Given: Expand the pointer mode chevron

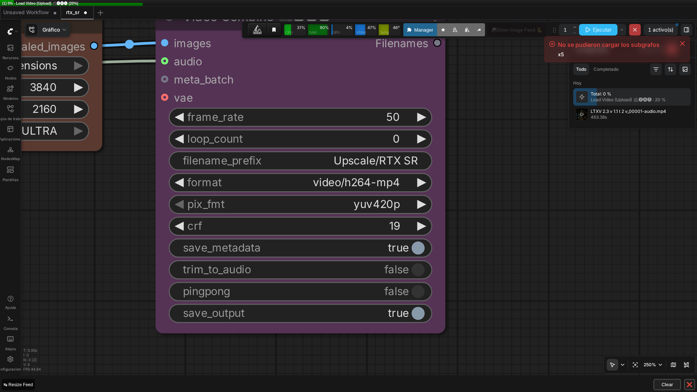Looking at the screenshot, I should (623, 365).
